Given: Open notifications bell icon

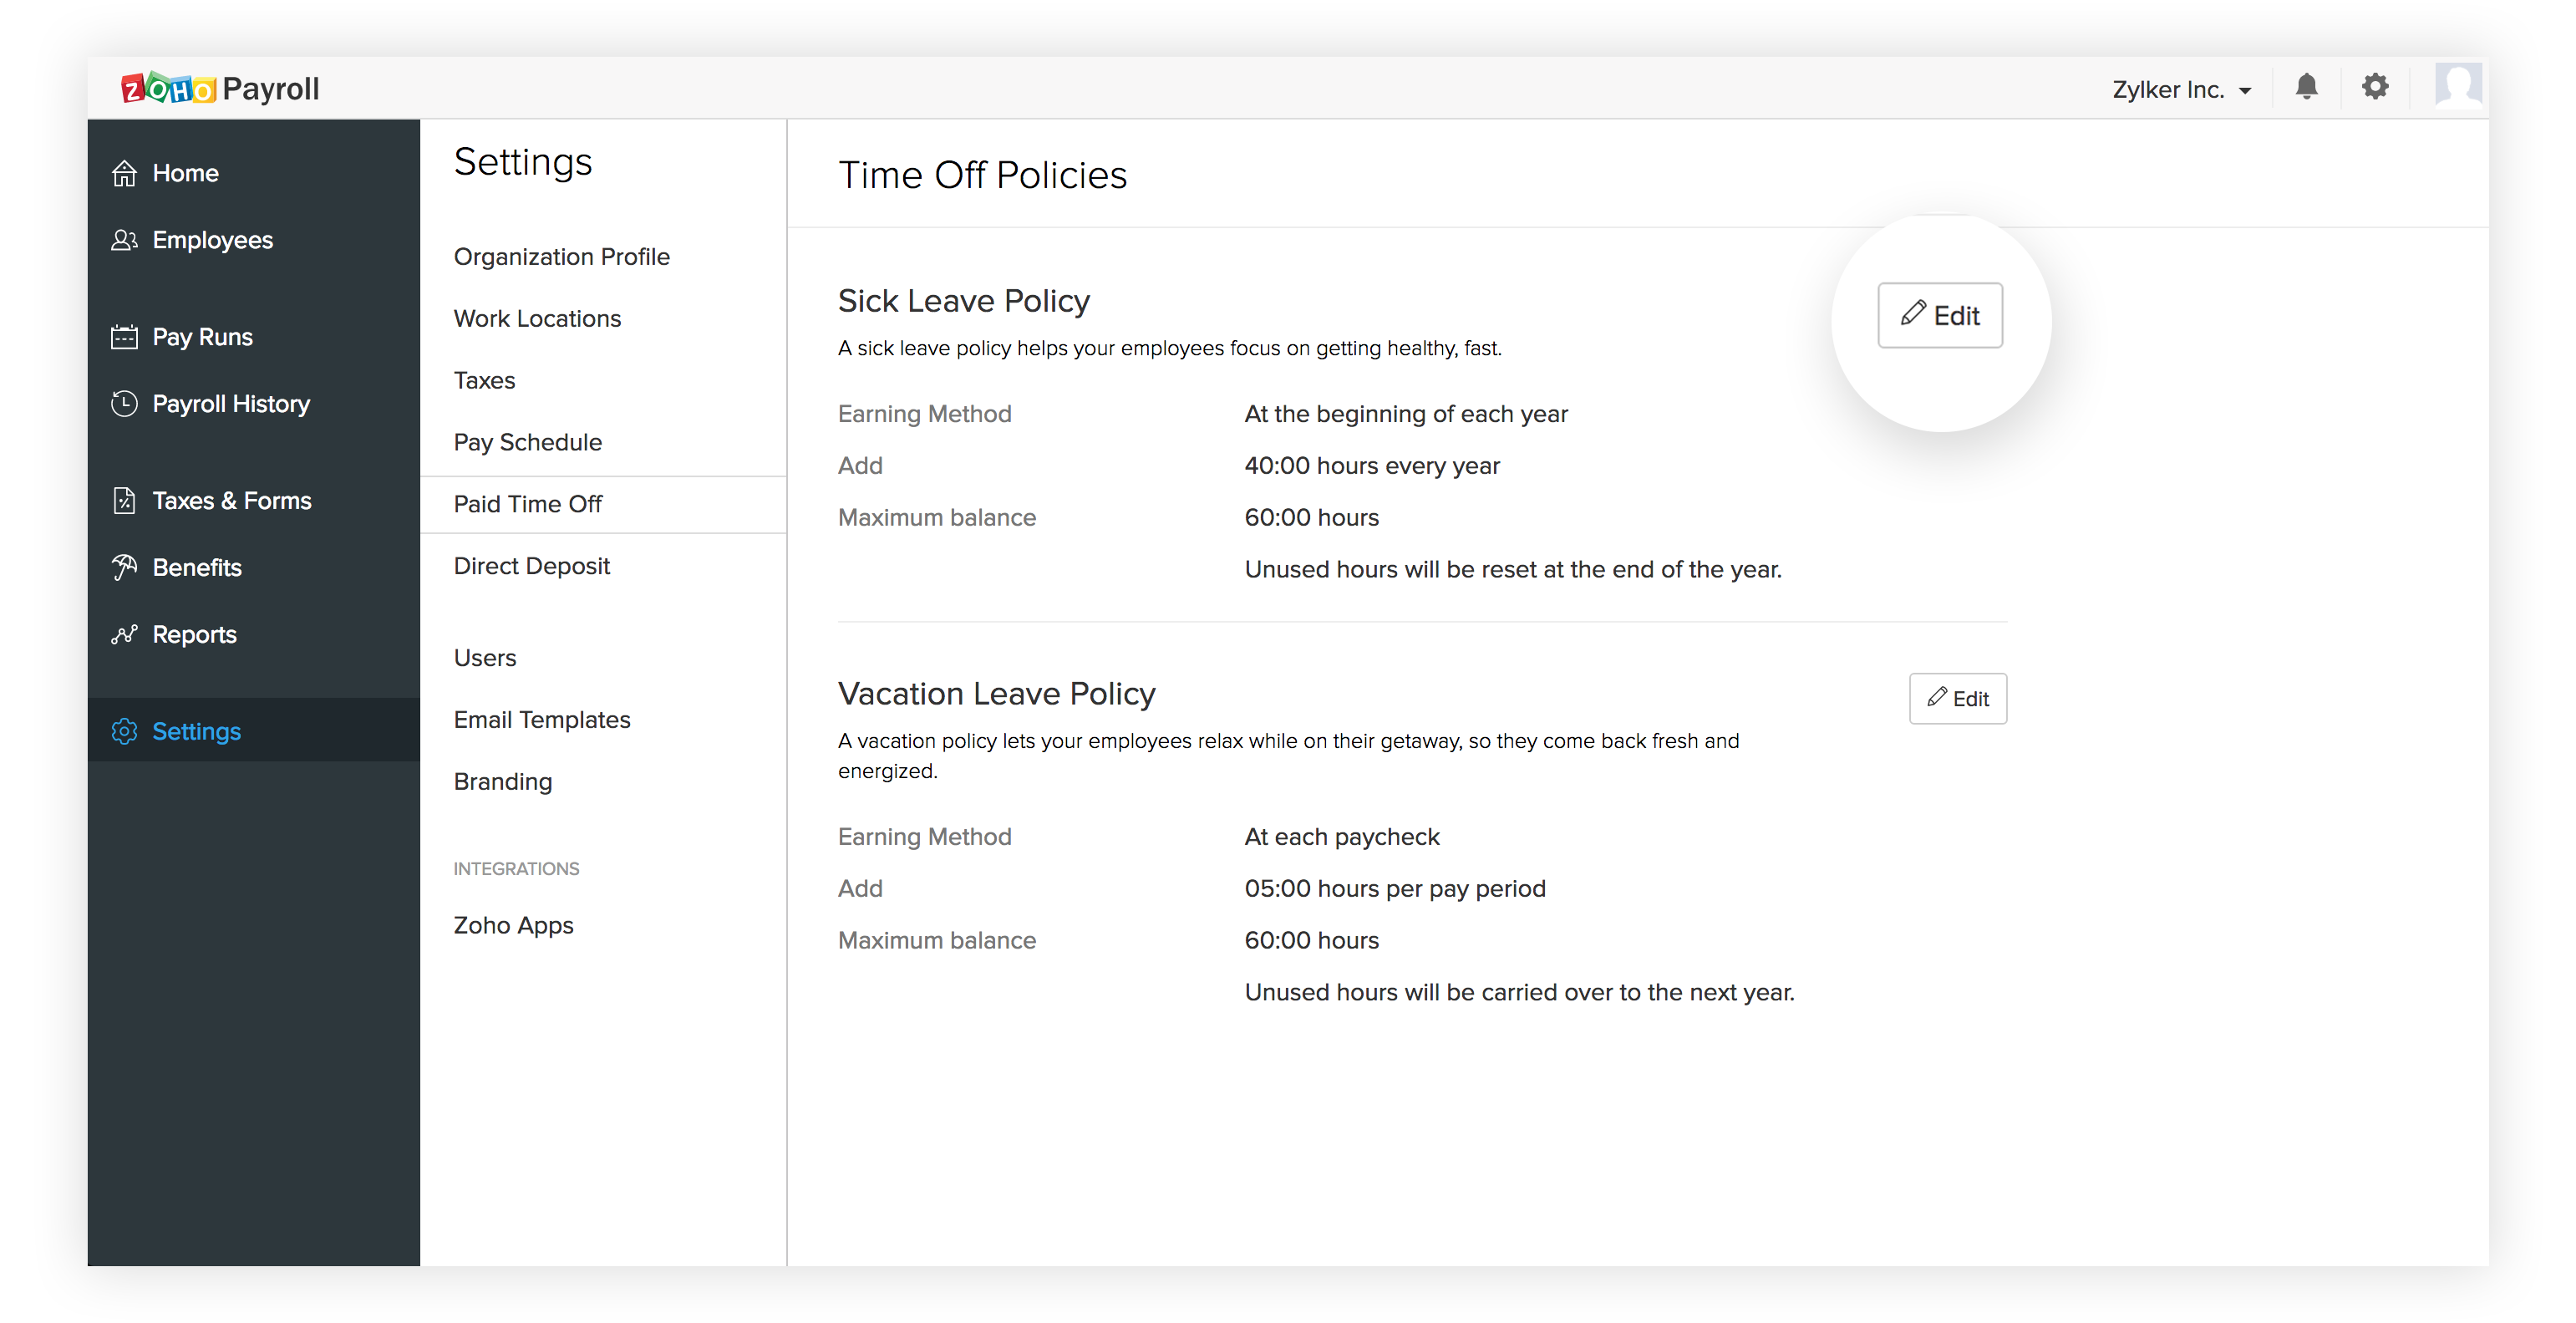Looking at the screenshot, I should 2307,88.
